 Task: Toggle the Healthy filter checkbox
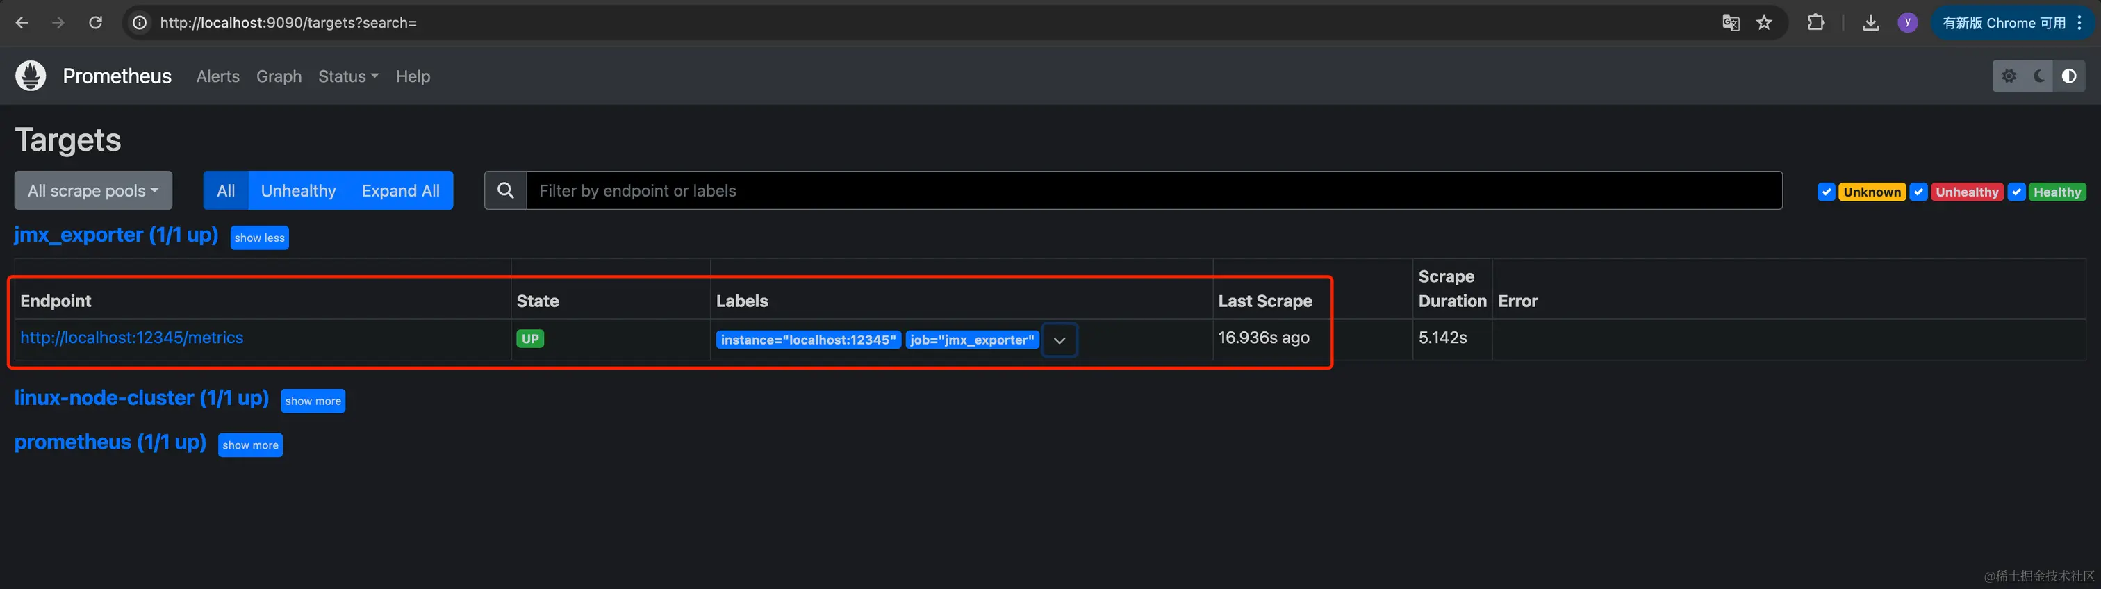click(x=2016, y=192)
